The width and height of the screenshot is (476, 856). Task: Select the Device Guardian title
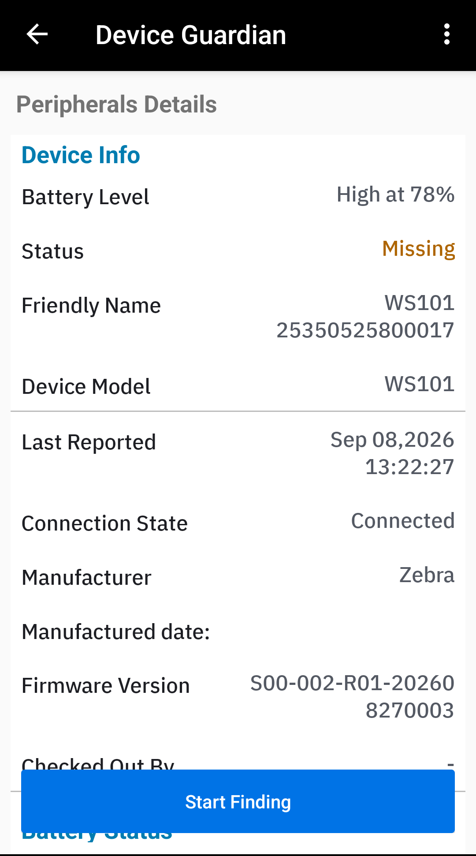point(191,35)
